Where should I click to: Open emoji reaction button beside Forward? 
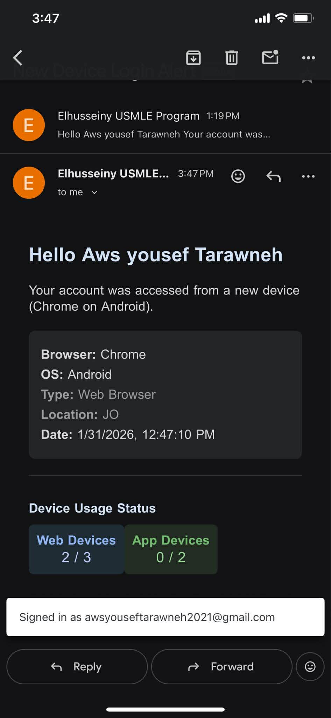(x=310, y=666)
